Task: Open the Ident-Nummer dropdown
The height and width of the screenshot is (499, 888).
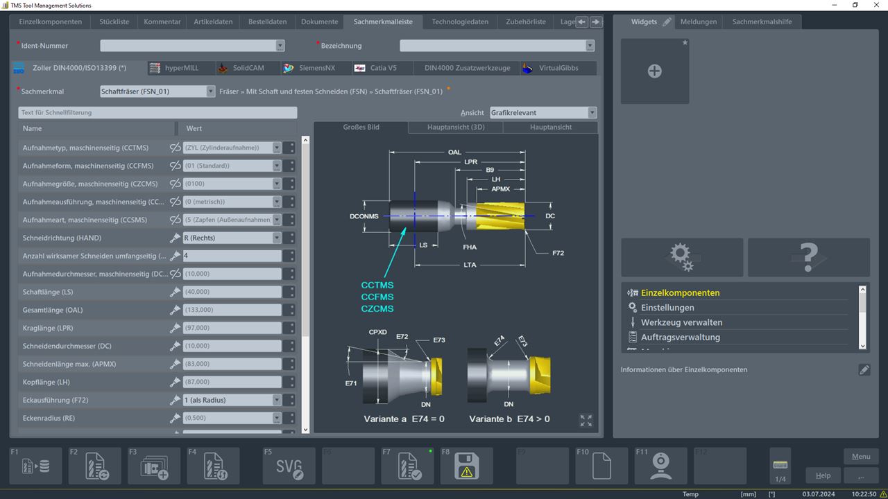Action: (x=280, y=45)
